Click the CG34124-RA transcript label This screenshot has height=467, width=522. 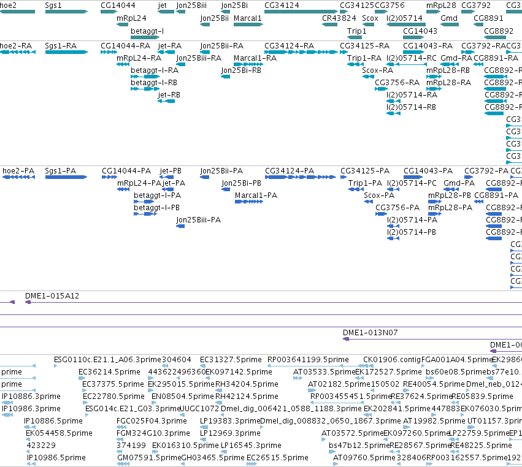290,46
